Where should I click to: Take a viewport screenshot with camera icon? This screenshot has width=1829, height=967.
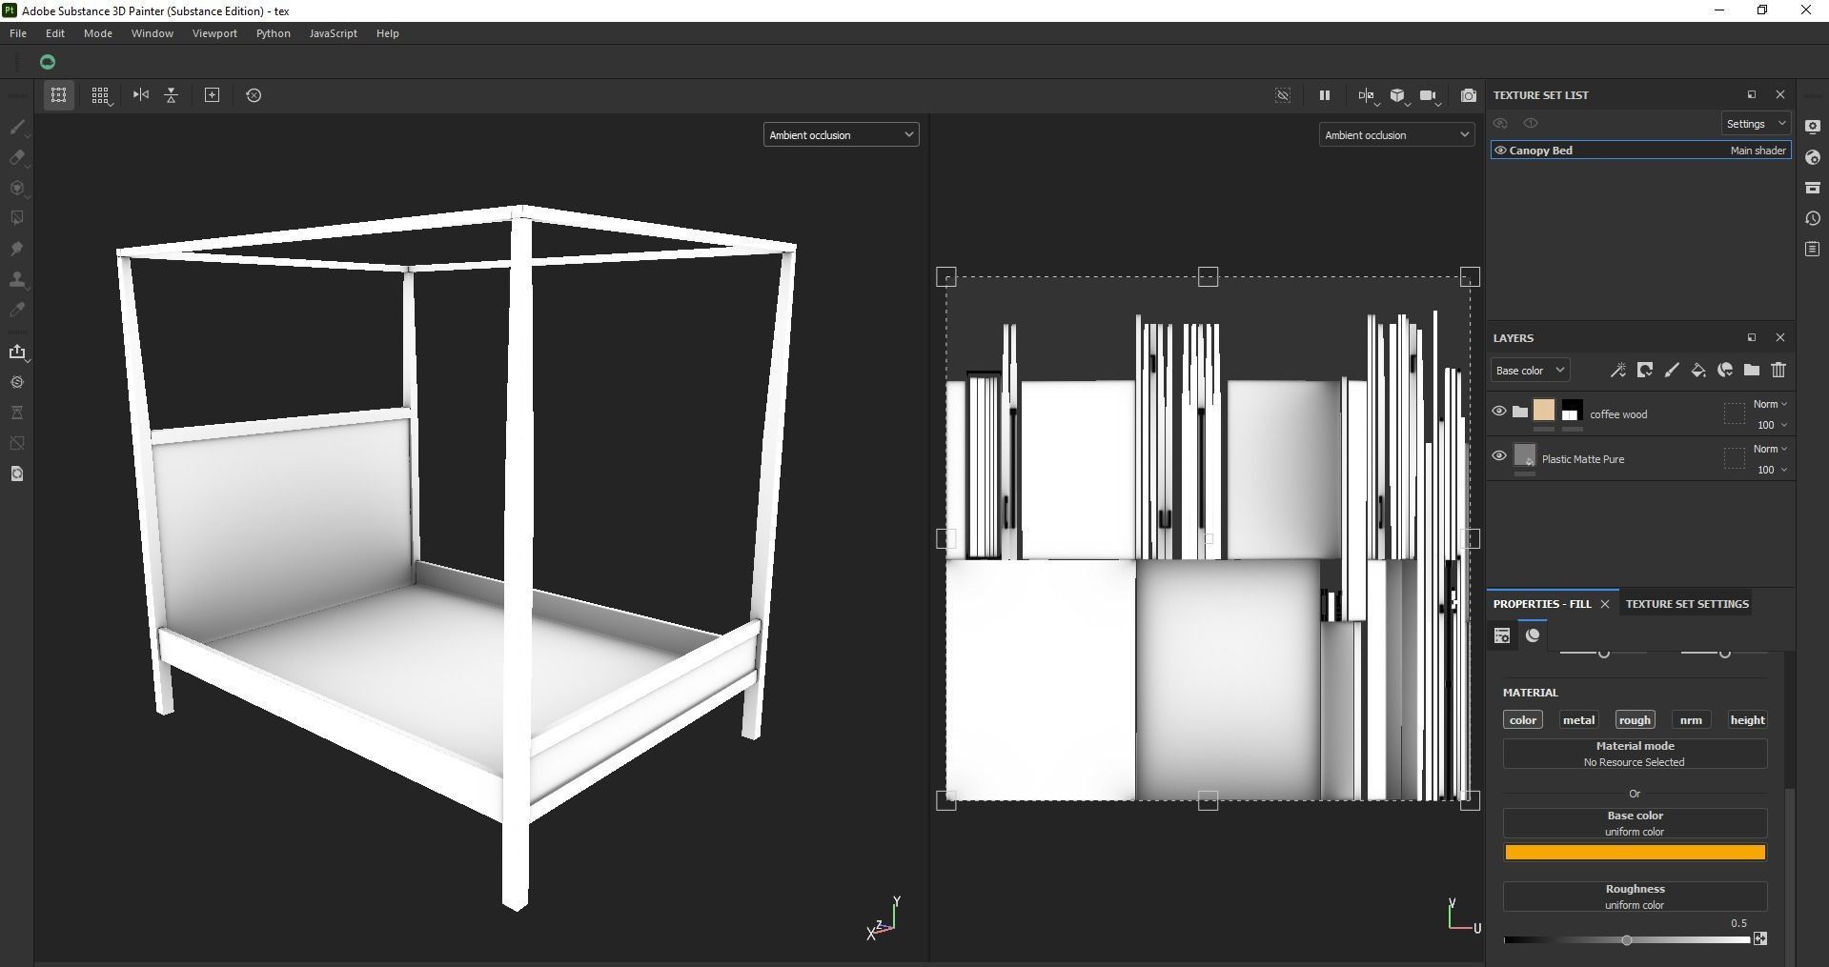coord(1469,95)
